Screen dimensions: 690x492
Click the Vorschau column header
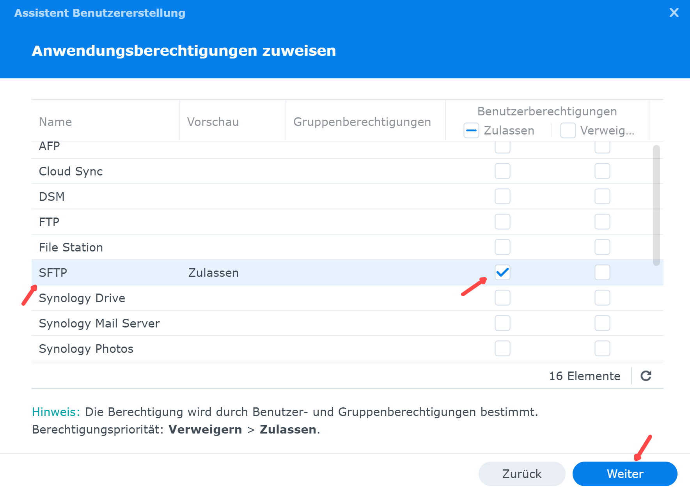(x=213, y=122)
